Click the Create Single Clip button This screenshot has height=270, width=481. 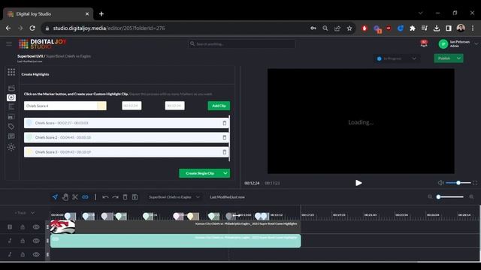[200, 173]
